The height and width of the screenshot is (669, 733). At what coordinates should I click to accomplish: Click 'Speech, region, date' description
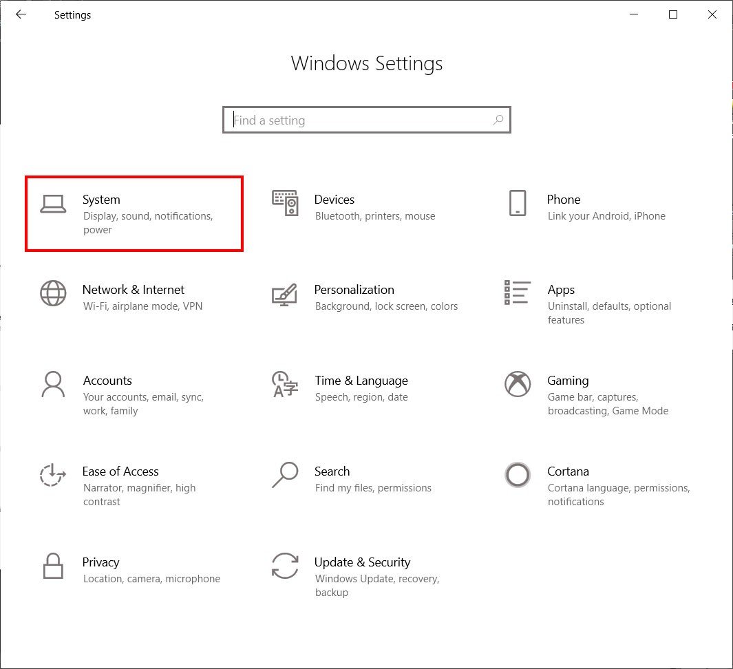point(361,397)
